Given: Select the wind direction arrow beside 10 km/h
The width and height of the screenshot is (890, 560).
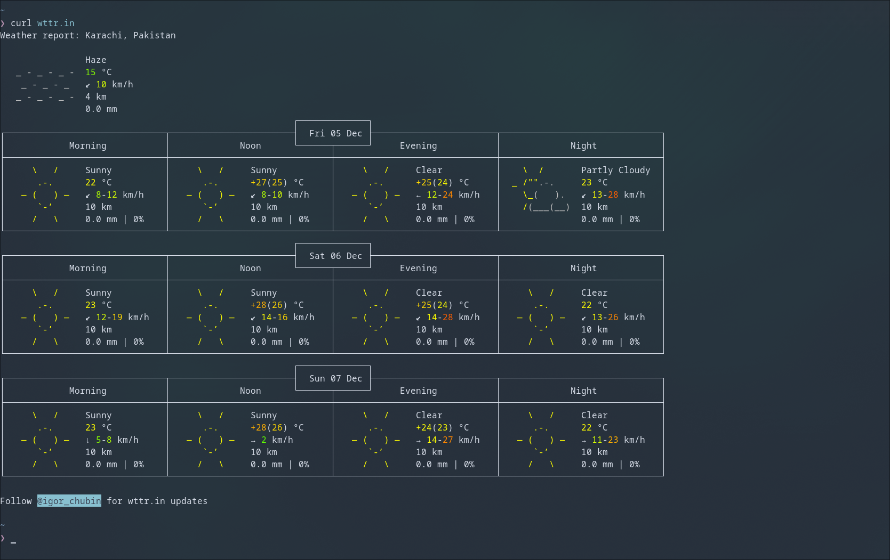Looking at the screenshot, I should click(x=88, y=84).
